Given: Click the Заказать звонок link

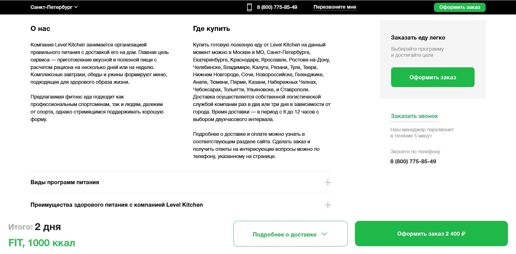Looking at the screenshot, I should click(x=414, y=116).
